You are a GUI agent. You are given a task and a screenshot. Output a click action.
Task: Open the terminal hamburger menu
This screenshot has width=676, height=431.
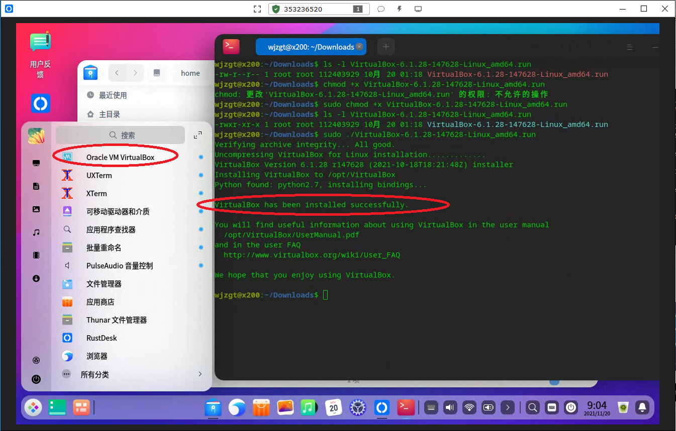click(x=629, y=47)
